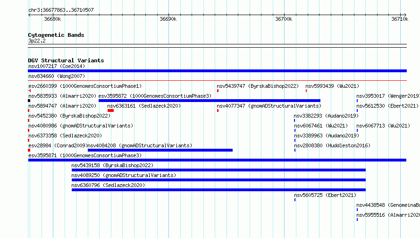Select nsv3382293 (Audano2019) label
This screenshot has height=238, width=420.
pos(326,116)
